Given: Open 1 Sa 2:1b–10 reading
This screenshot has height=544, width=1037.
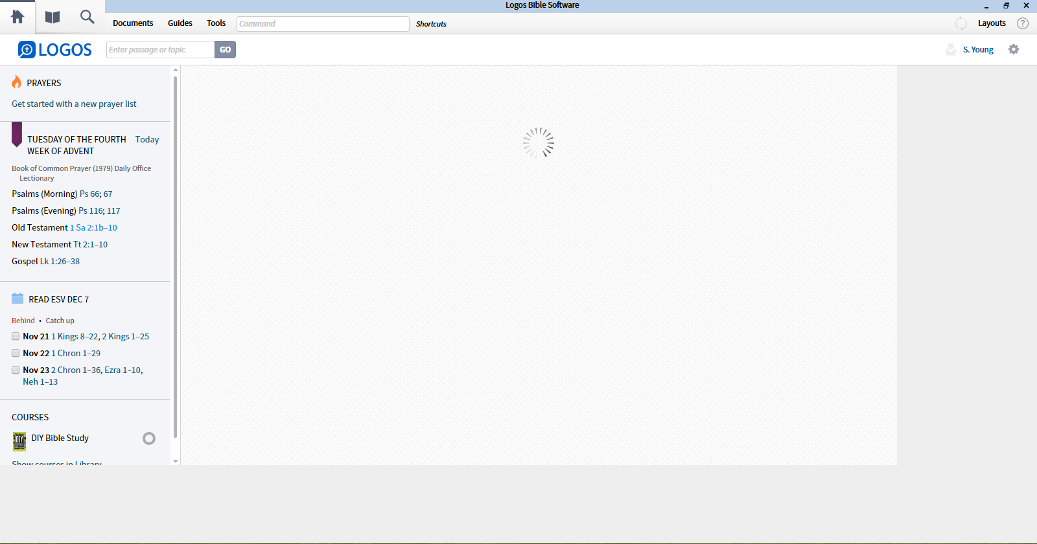Looking at the screenshot, I should 93,227.
